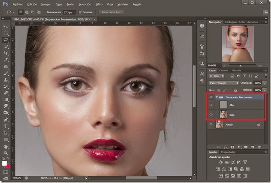Hide the Separacion Frecuencias group

coord(211,97)
